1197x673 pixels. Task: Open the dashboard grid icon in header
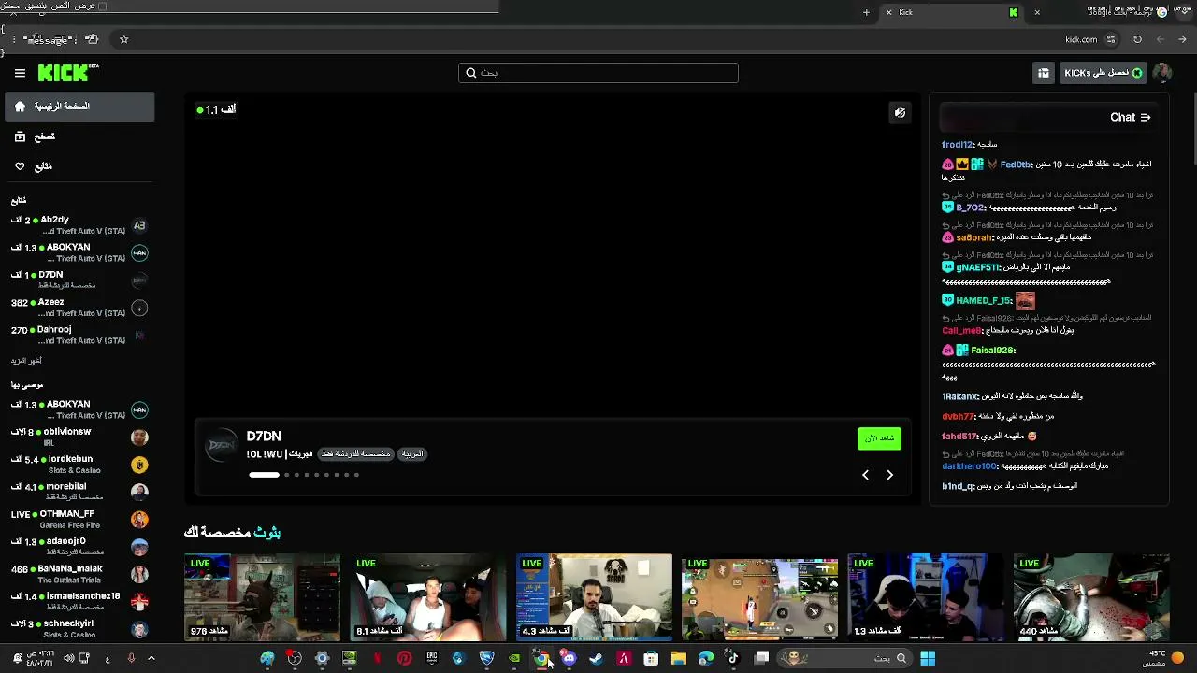(x=1044, y=73)
